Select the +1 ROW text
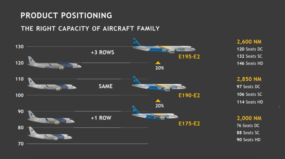 [x=101, y=118]
